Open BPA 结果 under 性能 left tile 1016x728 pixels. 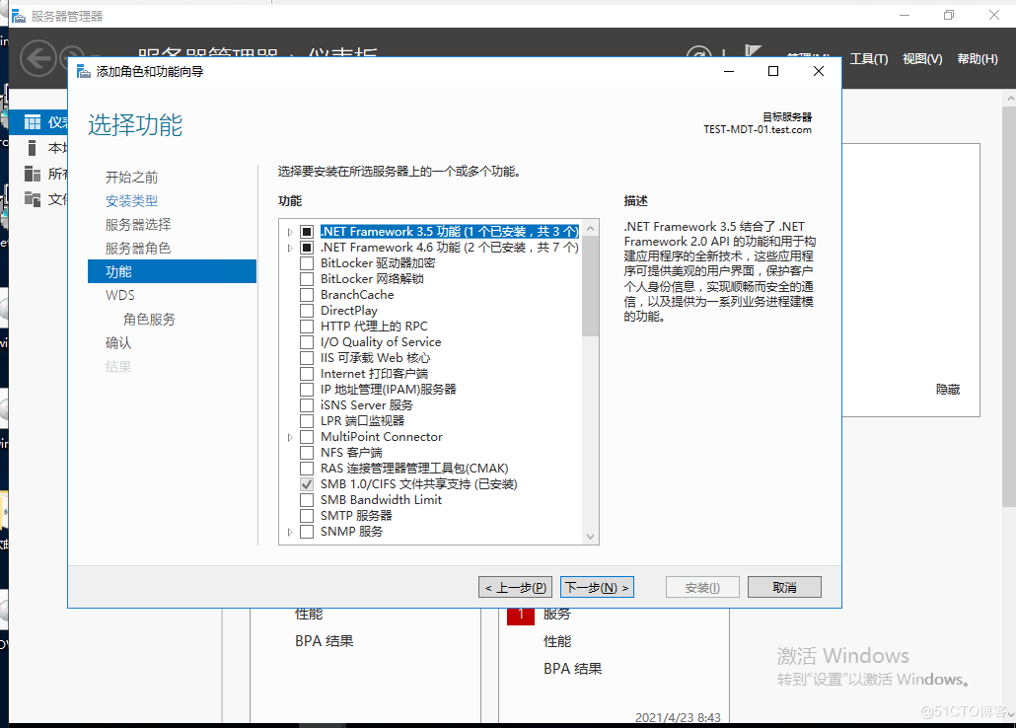click(x=324, y=641)
